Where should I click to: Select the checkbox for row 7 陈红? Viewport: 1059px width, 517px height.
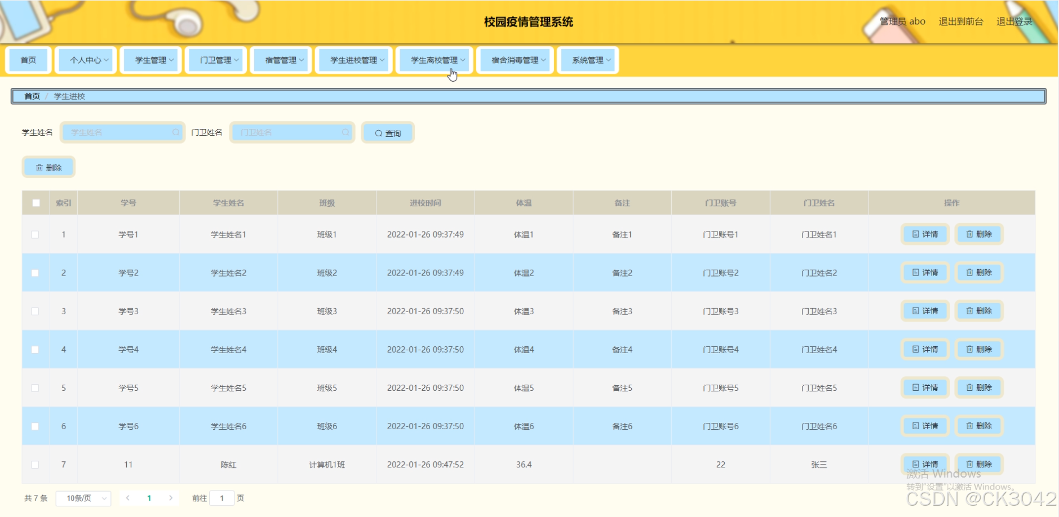click(x=35, y=465)
